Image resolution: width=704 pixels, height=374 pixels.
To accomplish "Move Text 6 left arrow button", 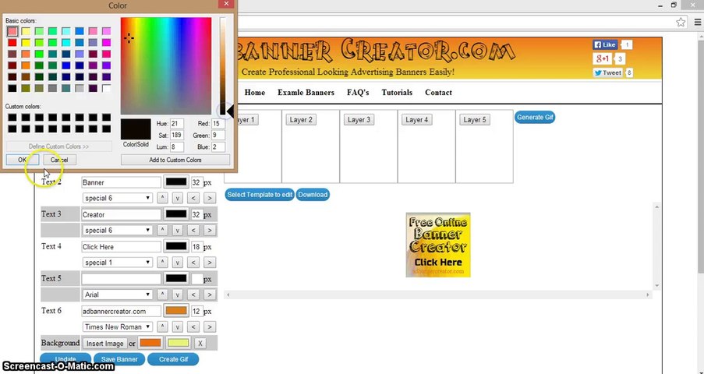I will tap(193, 326).
